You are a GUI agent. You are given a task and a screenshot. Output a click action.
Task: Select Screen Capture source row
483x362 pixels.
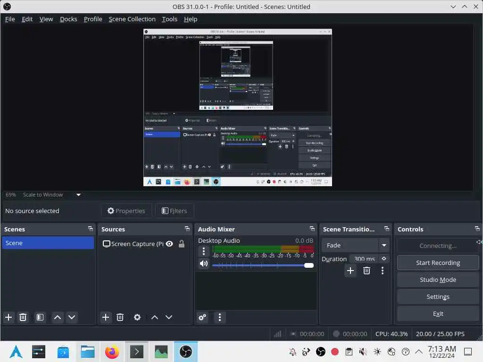[x=144, y=244]
